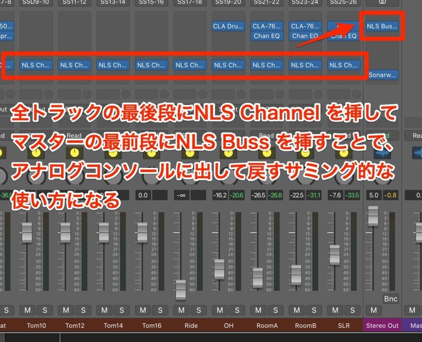Open the NLS Buss plugin slot on Stereo Out
Screen dimensions: 422x342
click(x=382, y=26)
